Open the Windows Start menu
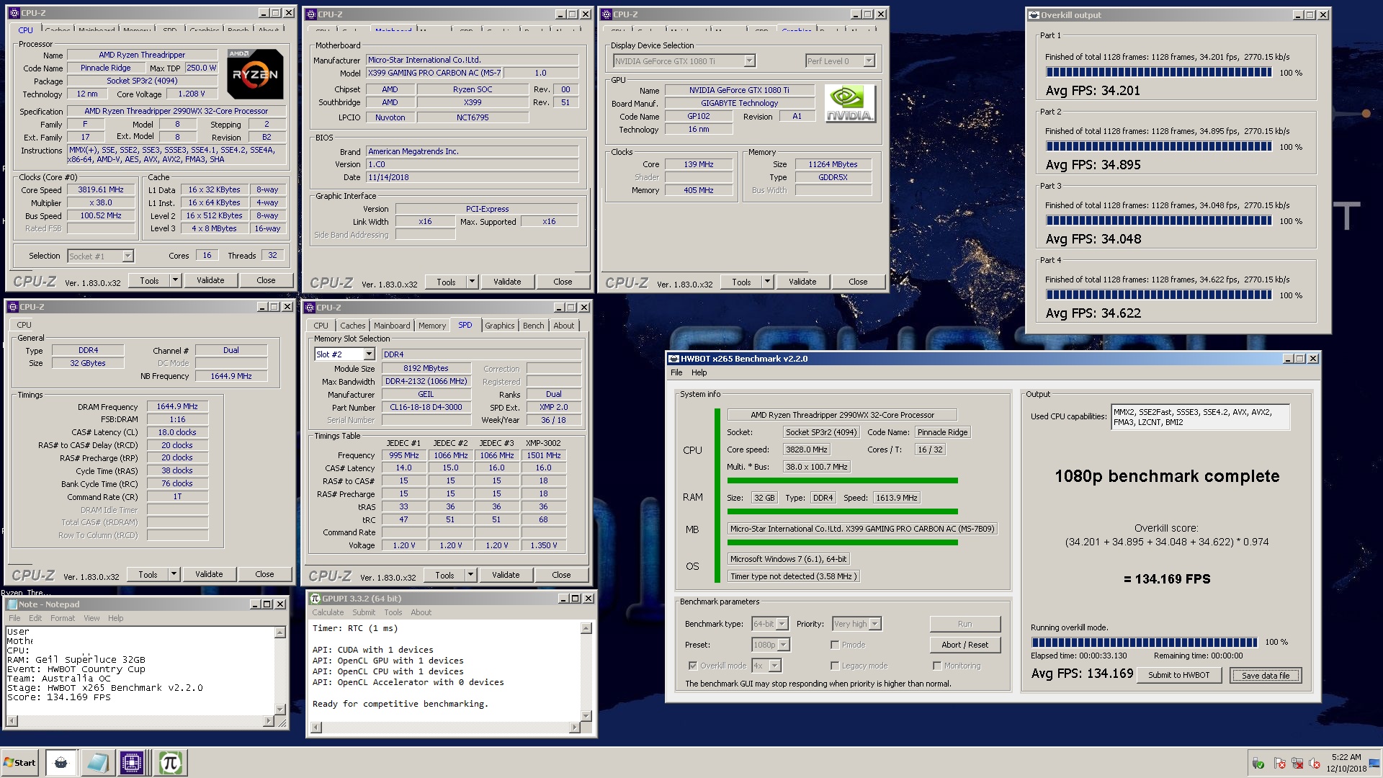 (x=20, y=763)
